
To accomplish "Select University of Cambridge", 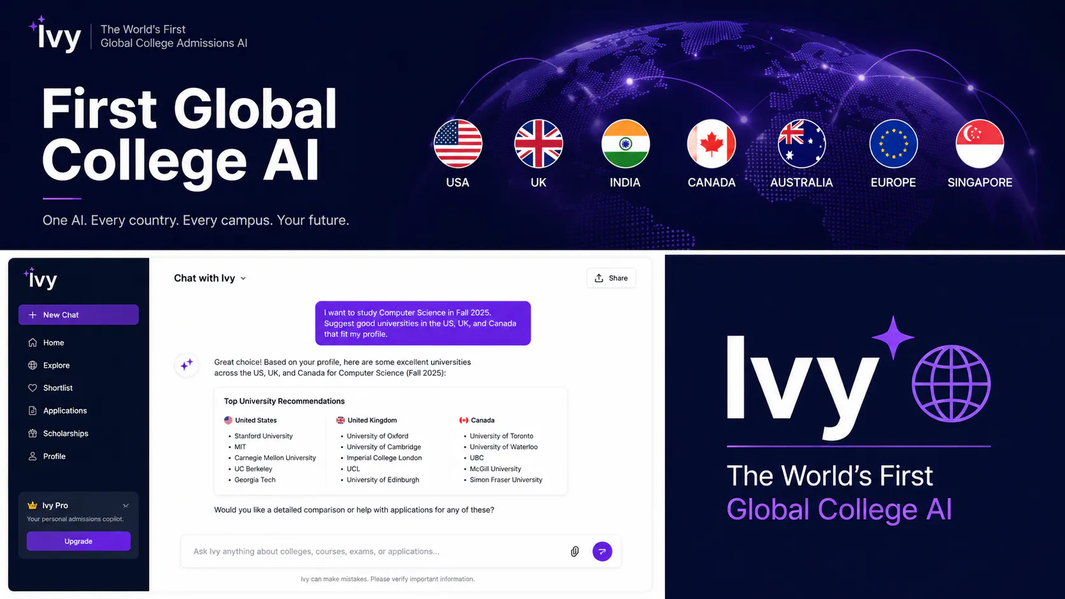I will [384, 447].
